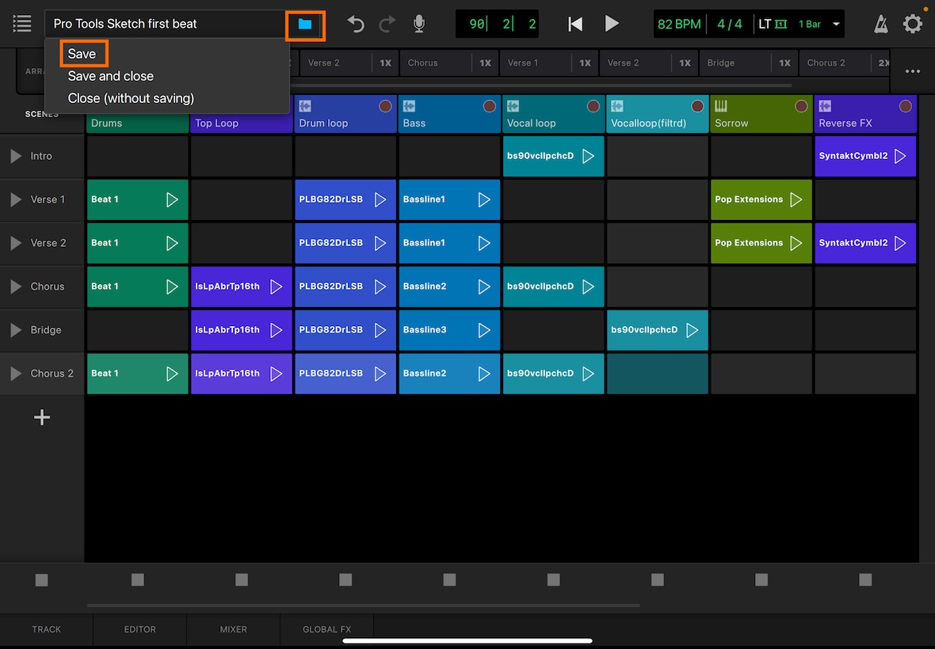Screen dimensions: 935x649
Task: Click the Sorrow track keyboard icon
Action: click(721, 106)
